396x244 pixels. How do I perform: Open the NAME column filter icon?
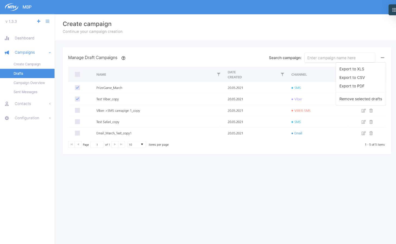(x=219, y=74)
